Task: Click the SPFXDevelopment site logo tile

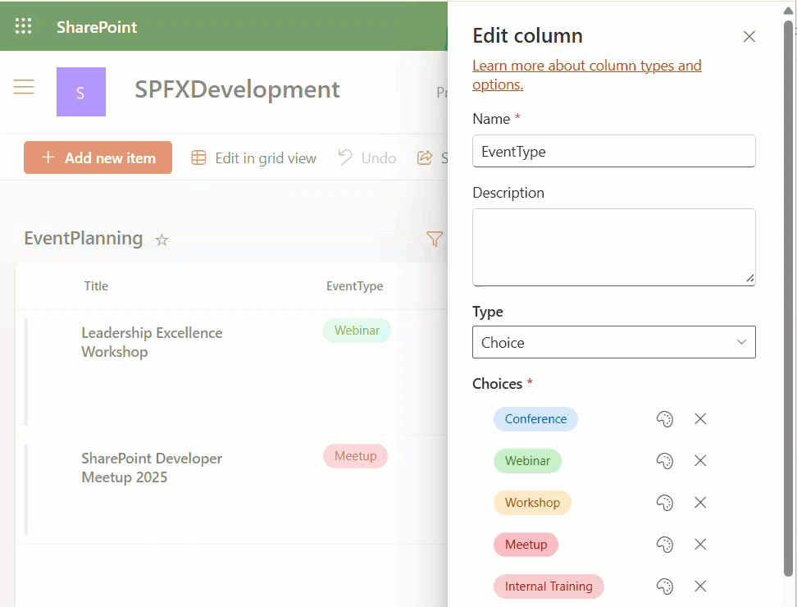Action: point(81,92)
